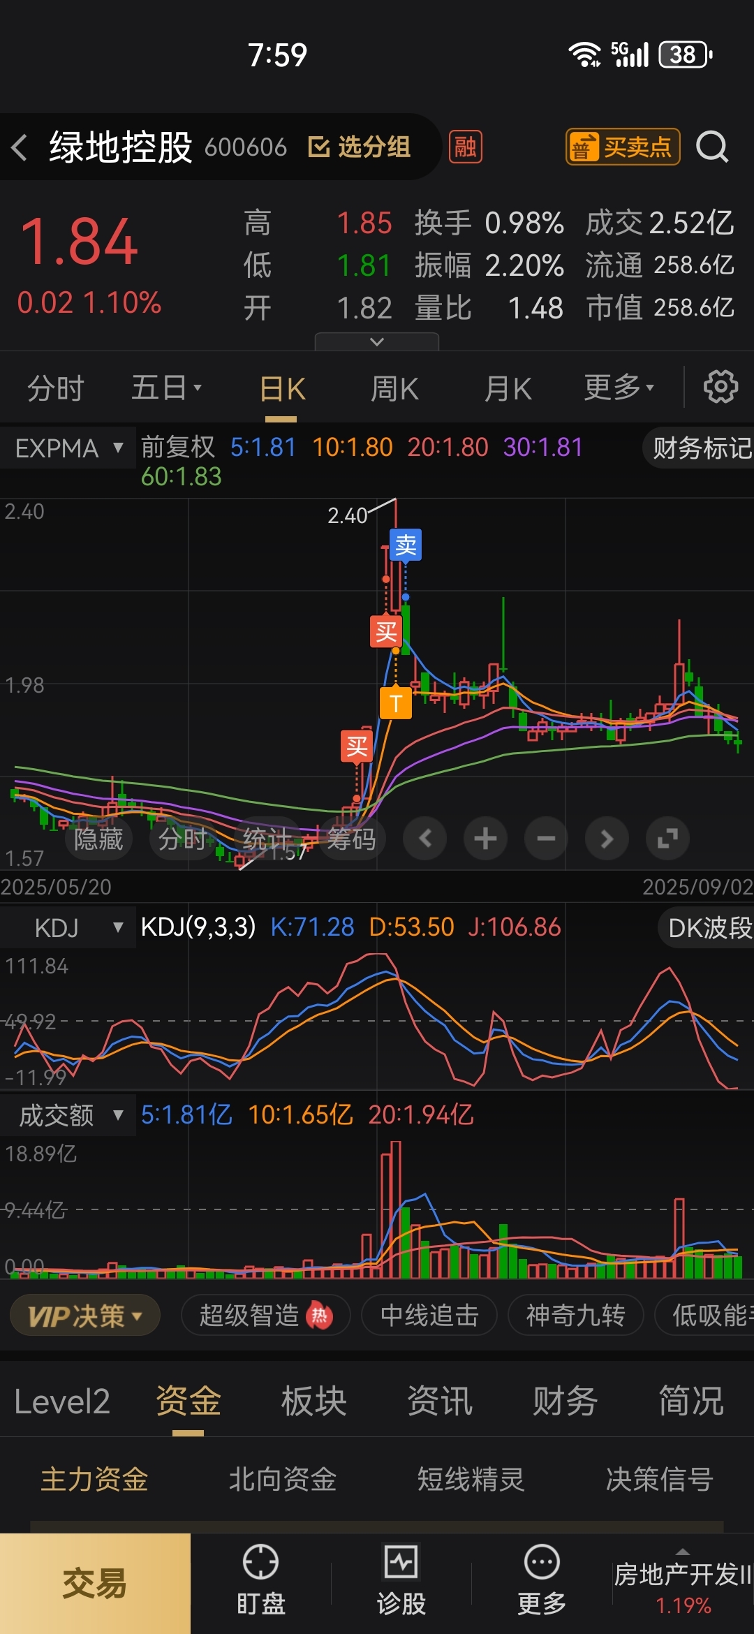The image size is (754, 1634).
Task: Tap the 60:1.83 EXPMA value
Action: point(182,477)
